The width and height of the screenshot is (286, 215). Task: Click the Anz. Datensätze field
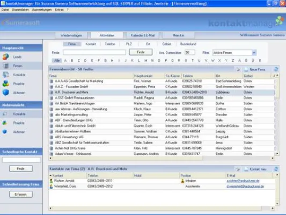(190, 53)
